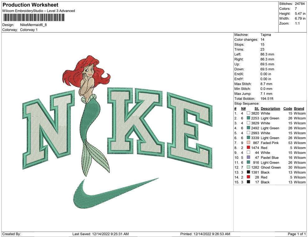
Task: Click the Trims value 23
Action: (x=263, y=49)
